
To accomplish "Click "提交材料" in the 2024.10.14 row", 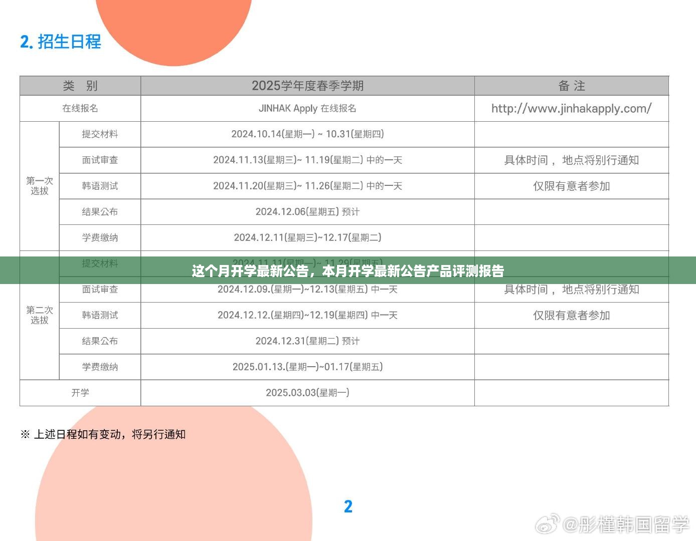I will (x=100, y=134).
